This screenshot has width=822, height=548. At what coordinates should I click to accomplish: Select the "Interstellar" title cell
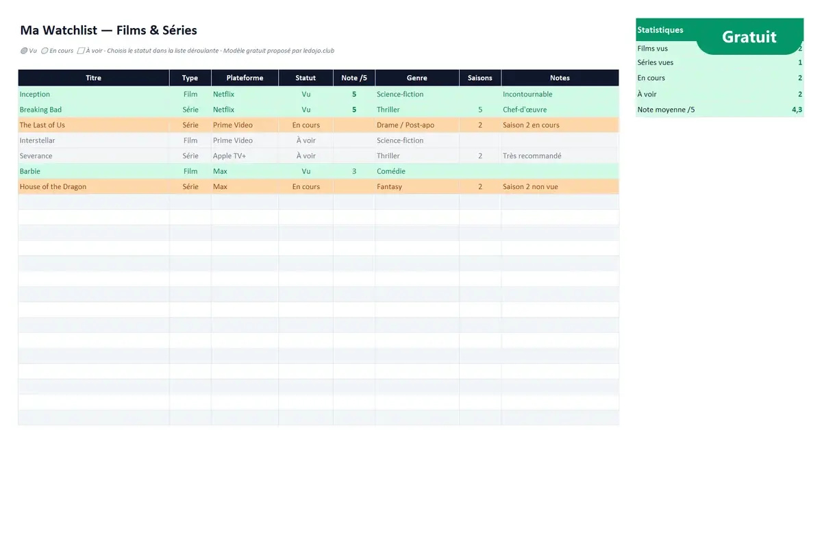(94, 140)
